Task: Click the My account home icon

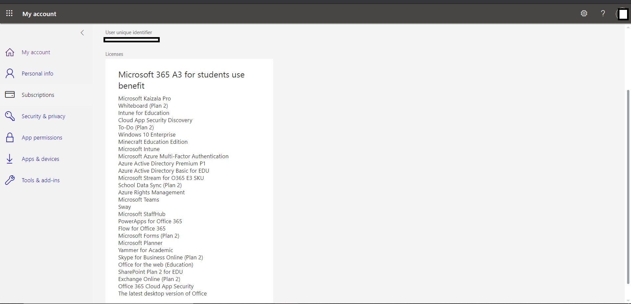Action: 10,52
